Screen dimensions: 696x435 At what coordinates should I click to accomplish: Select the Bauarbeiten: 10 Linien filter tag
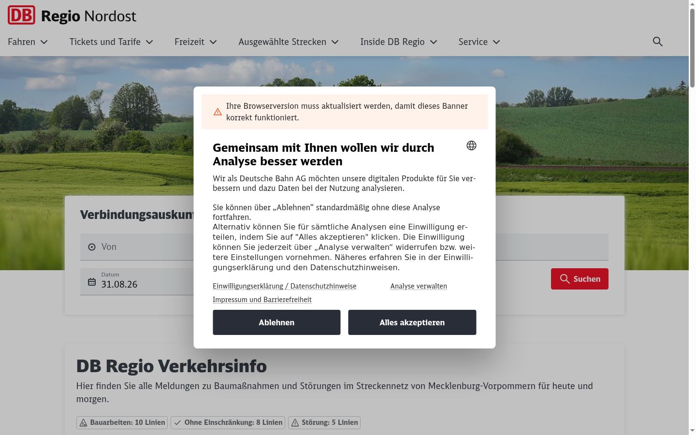point(122,422)
